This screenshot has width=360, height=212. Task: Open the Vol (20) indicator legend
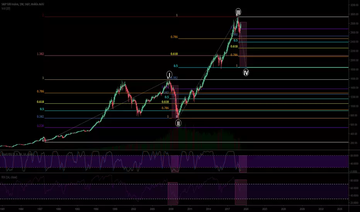click(x=6, y=8)
